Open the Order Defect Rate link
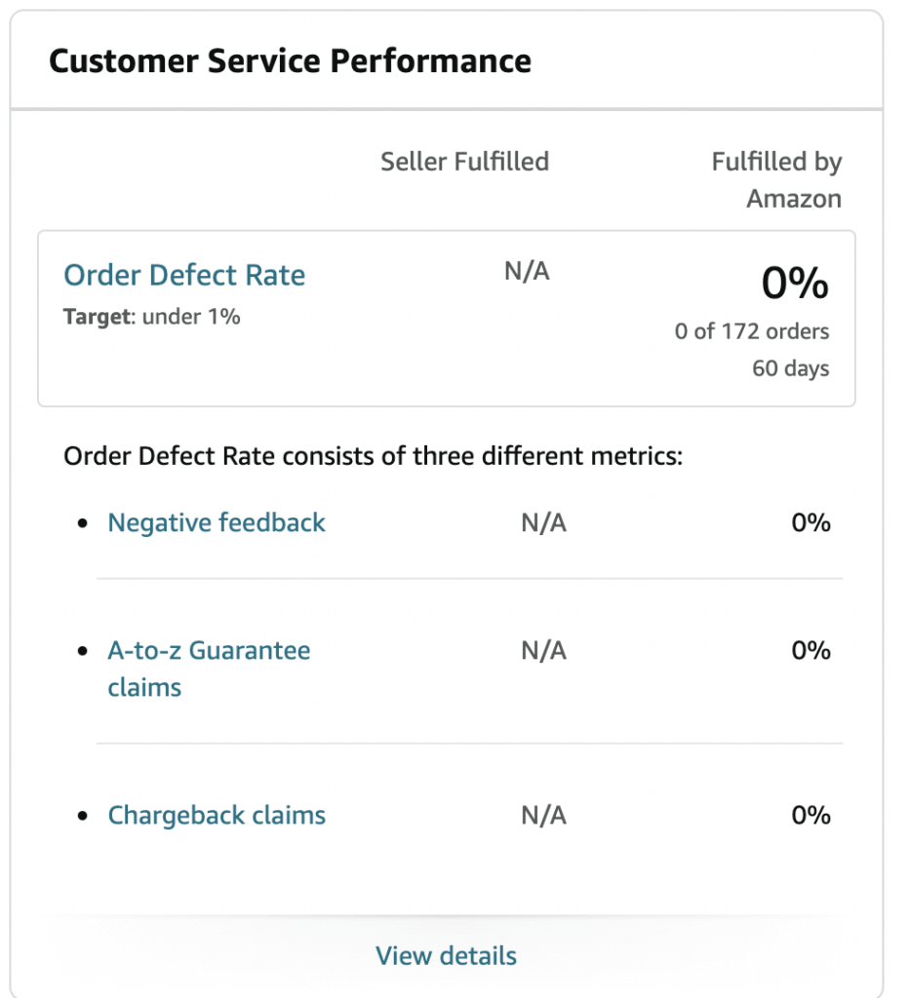 (x=184, y=276)
